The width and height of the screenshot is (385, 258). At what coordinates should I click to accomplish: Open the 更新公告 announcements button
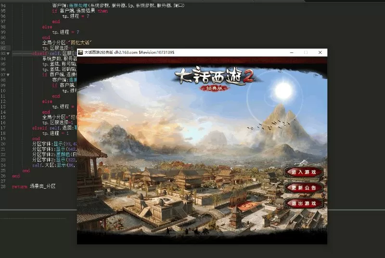[304, 188]
